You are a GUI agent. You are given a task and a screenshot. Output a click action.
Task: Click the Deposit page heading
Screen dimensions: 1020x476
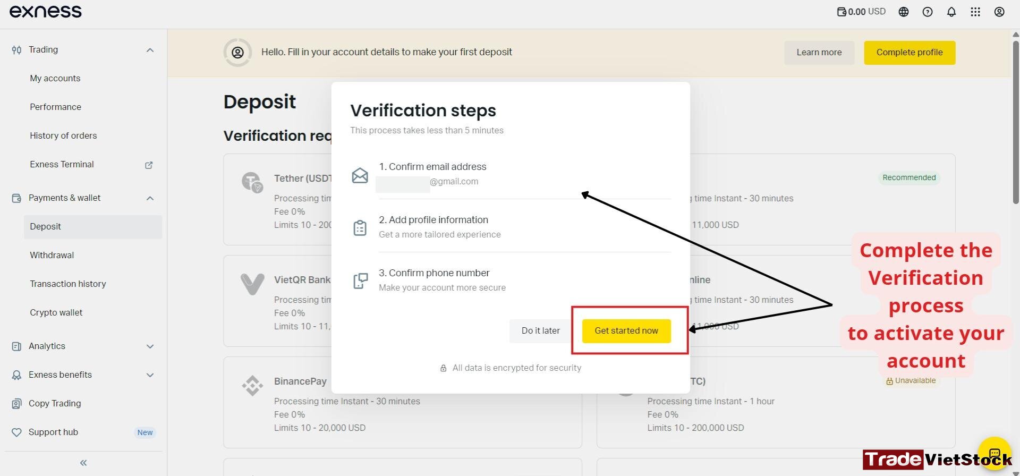(x=260, y=101)
